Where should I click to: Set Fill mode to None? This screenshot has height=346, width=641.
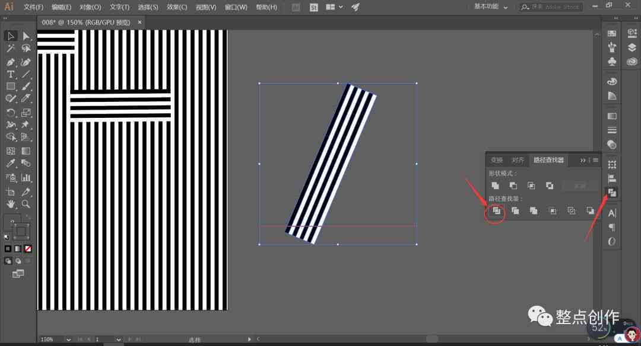28,248
